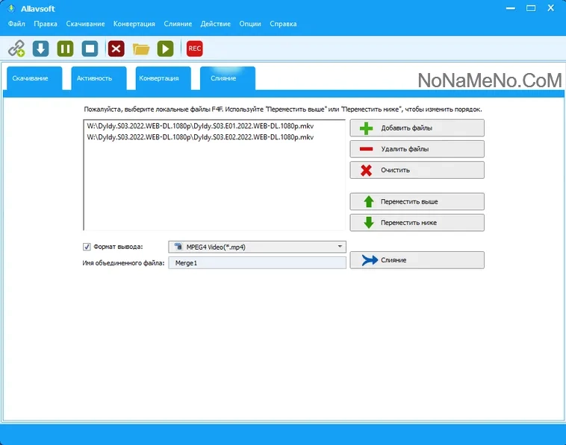
Task: Click the Удалить файлы button
Action: coord(417,149)
